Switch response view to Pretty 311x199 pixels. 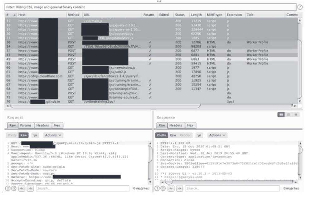[x=161, y=135]
